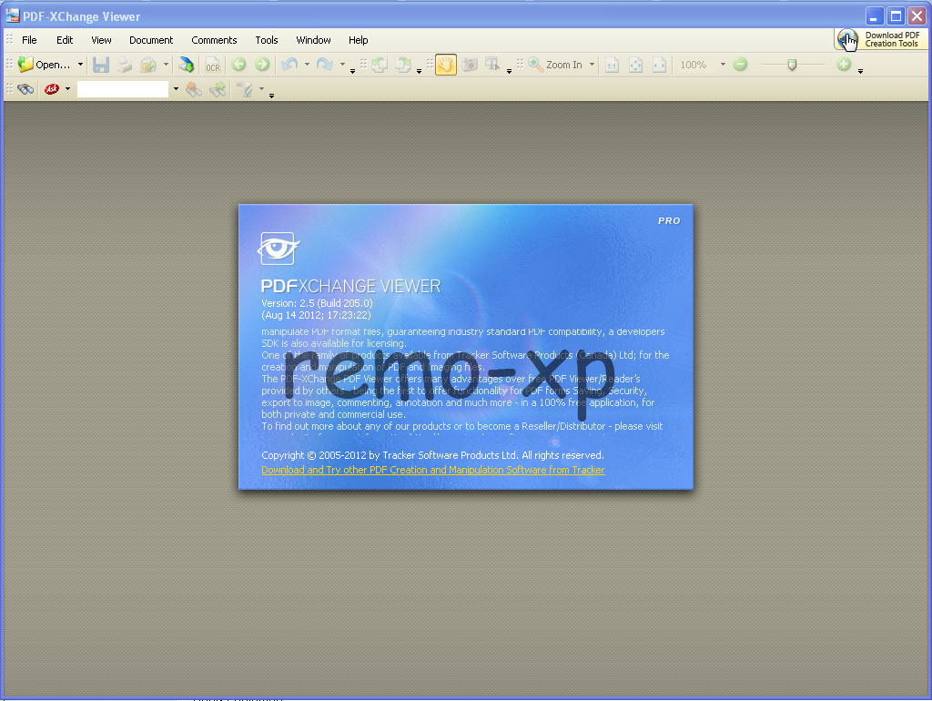Click the Undo arrow icon
Viewport: 932px width, 701px height.
(289, 65)
